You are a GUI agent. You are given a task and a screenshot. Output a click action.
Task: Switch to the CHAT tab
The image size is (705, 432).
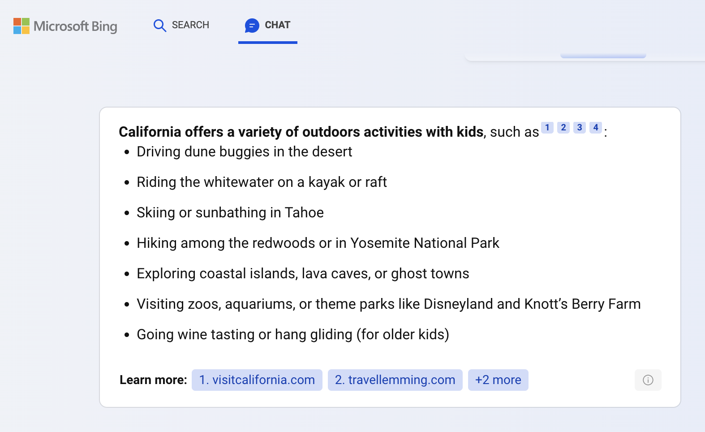[267, 26]
